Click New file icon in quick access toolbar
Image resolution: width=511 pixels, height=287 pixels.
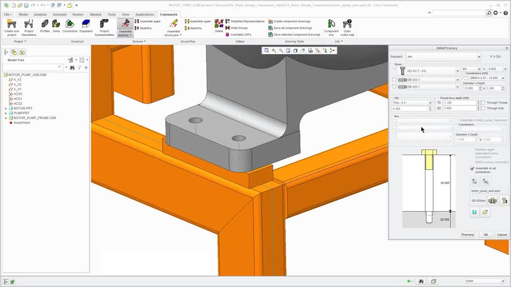[x=13, y=5]
